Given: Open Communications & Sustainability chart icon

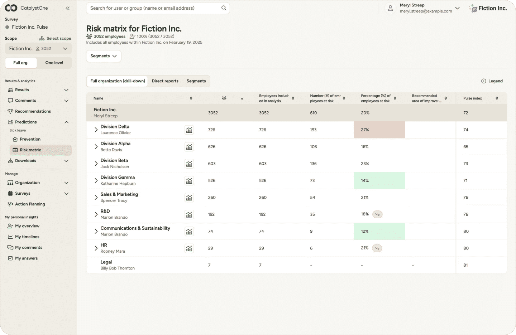Looking at the screenshot, I should [x=189, y=231].
